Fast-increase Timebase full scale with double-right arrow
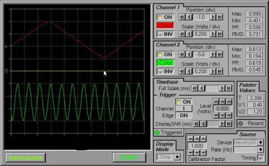The height and width of the screenshot is (166, 269). pos(229,88)
